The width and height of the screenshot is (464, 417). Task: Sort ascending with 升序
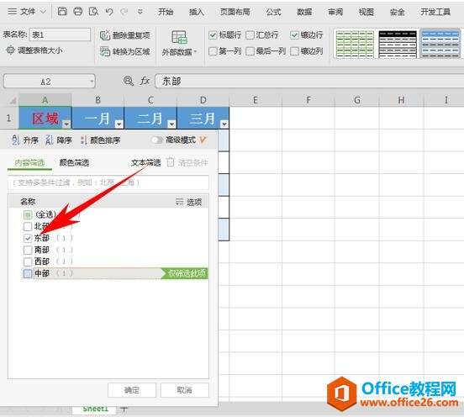click(x=25, y=140)
